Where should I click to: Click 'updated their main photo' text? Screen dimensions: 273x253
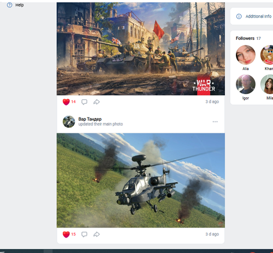[100, 124]
